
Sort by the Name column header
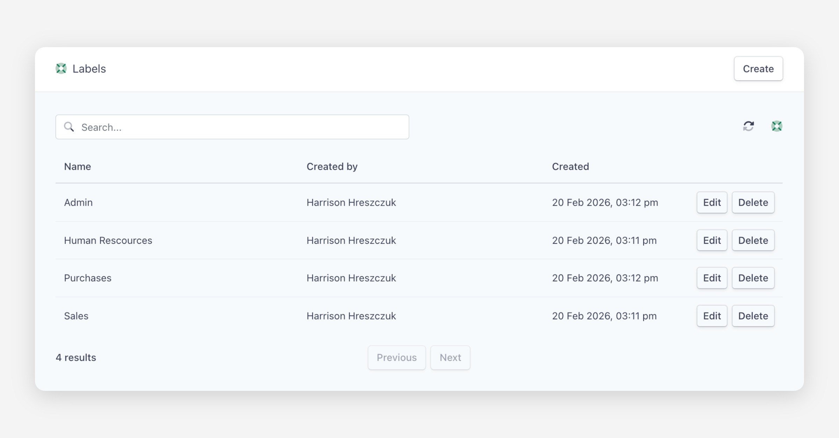tap(78, 167)
